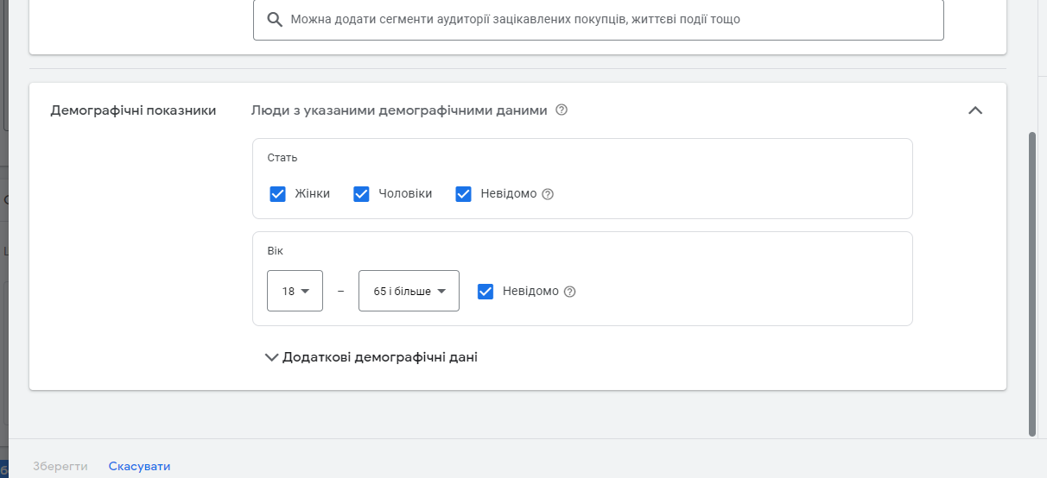Click the 'Демографічні показники' section title

pos(133,110)
